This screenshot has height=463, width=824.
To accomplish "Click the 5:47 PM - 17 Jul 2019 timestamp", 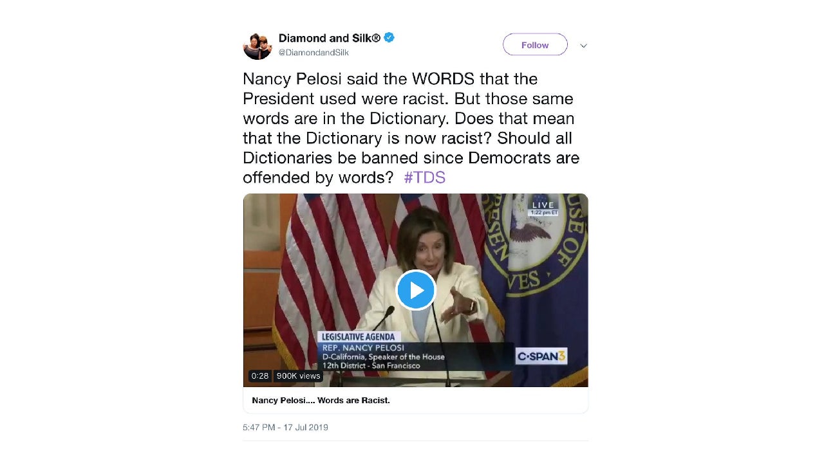I will [285, 427].
